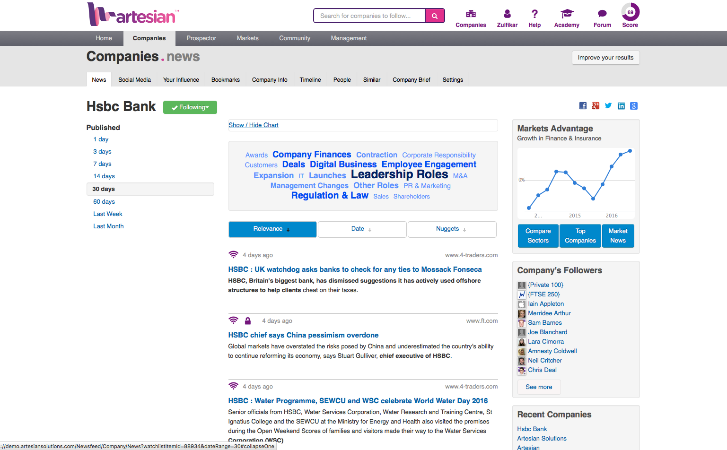Sort news by Date
The width and height of the screenshot is (727, 450).
[x=362, y=229]
